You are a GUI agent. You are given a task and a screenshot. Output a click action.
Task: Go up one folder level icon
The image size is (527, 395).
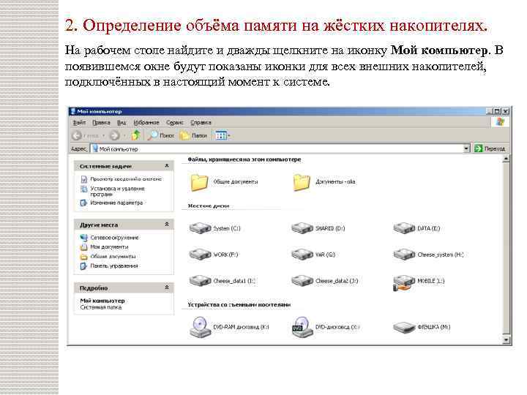tap(136, 135)
